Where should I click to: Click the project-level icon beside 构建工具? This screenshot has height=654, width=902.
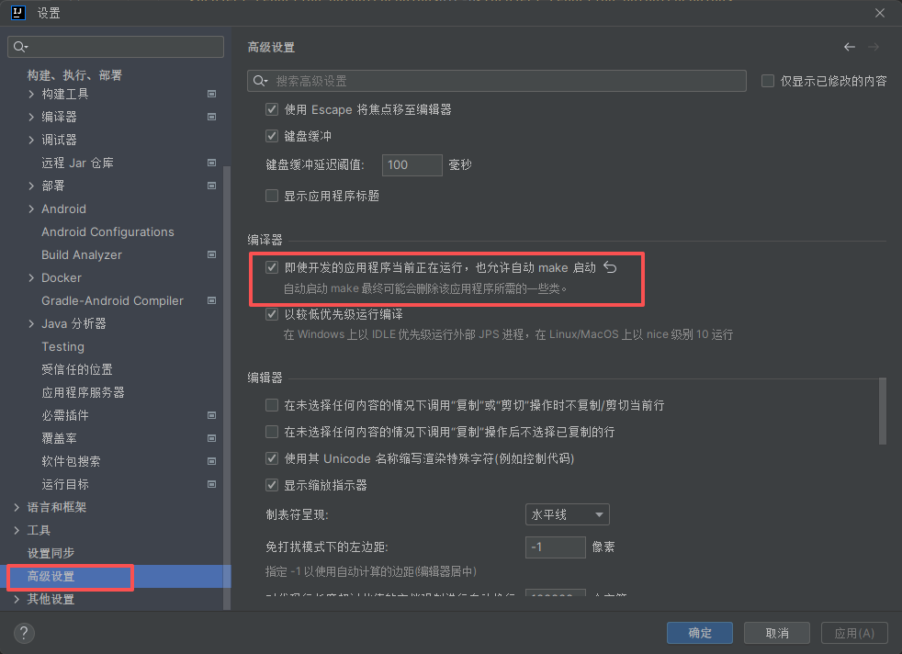point(211,94)
